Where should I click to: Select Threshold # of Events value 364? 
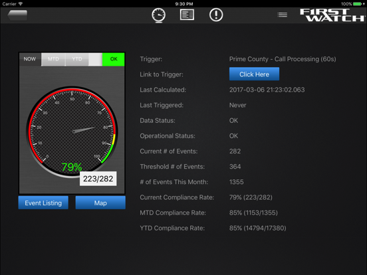[235, 167]
